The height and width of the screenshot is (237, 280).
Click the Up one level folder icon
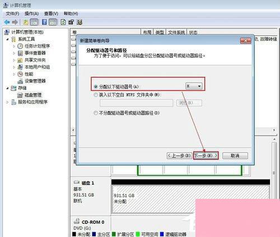pos(26,22)
